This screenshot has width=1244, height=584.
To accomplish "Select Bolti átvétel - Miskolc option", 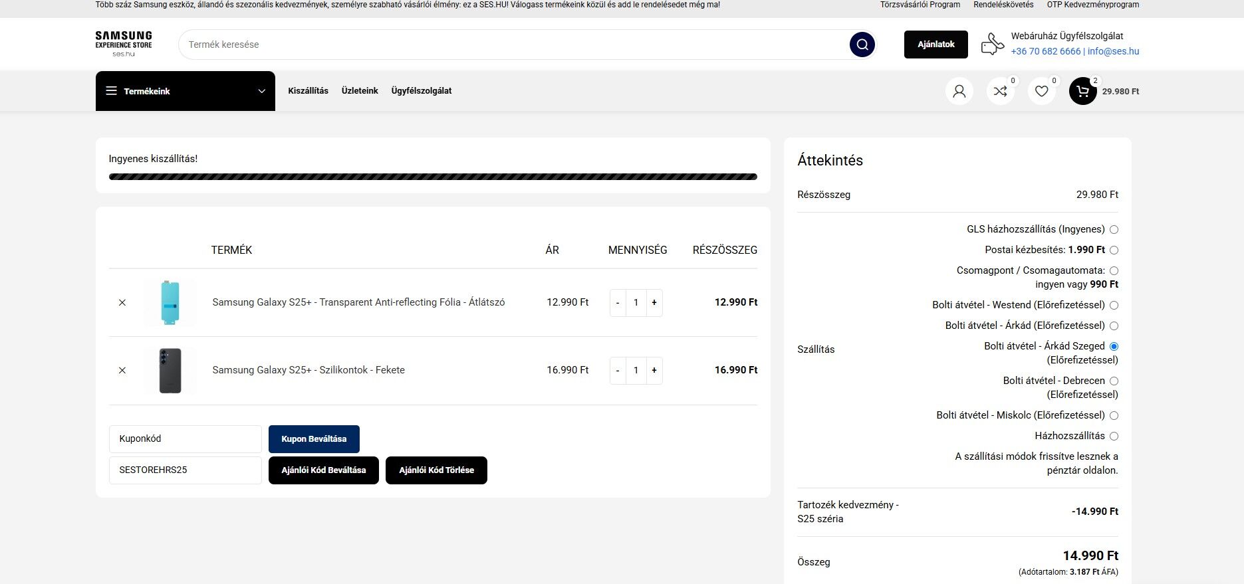I will coord(1114,415).
